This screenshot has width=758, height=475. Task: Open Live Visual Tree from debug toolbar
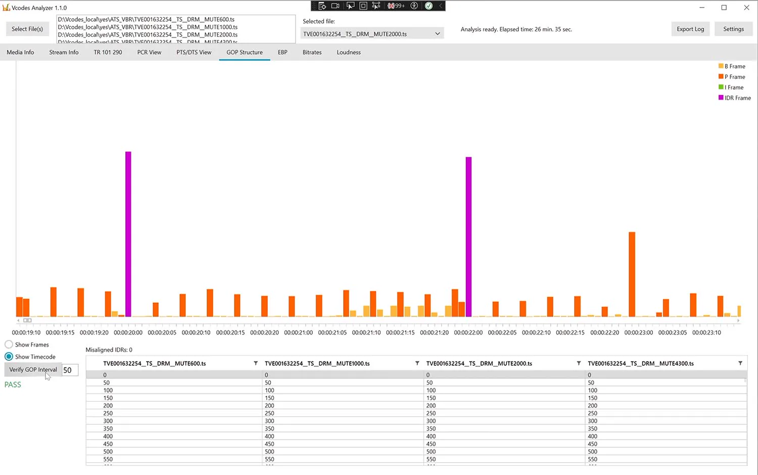[322, 6]
